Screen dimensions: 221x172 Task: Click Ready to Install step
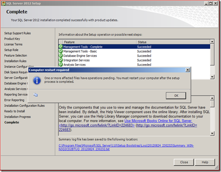click(15, 111)
